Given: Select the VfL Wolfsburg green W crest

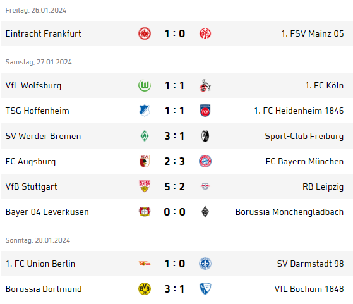Looking at the screenshot, I should [x=145, y=85].
